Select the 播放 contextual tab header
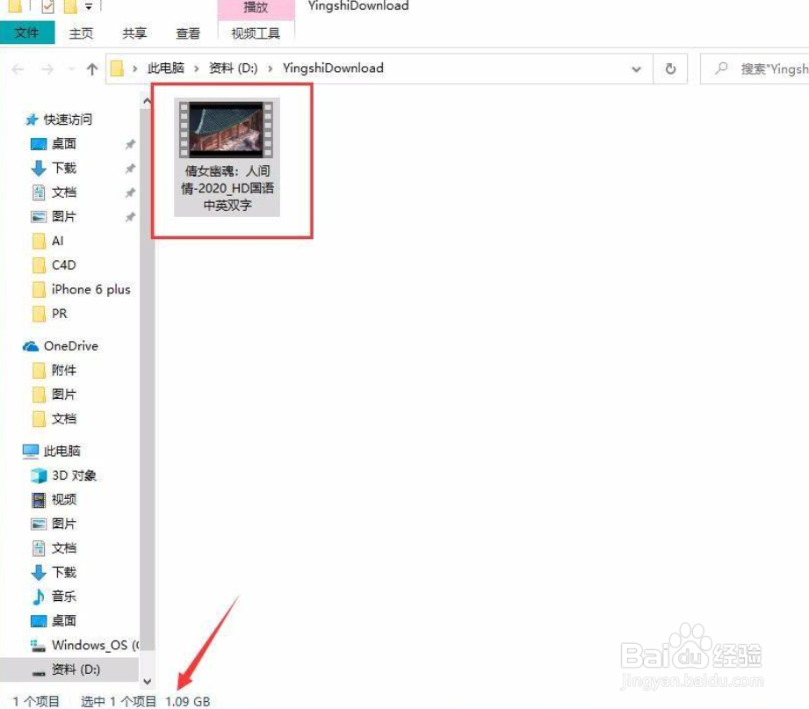 click(x=256, y=8)
